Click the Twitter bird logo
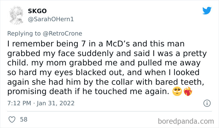The width and height of the screenshot is (219, 128). tap(207, 11)
